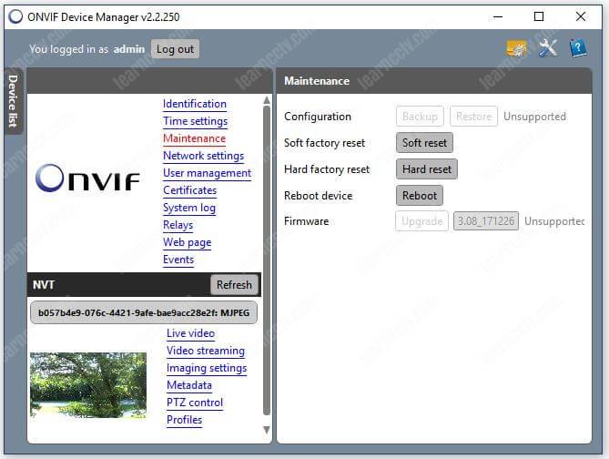The image size is (609, 459).
Task: Open the device Web page link
Action: 188,242
